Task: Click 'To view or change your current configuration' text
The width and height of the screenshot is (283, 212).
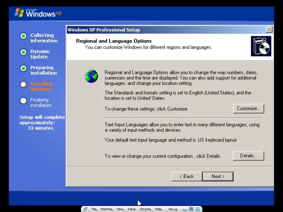Action: [149, 156]
